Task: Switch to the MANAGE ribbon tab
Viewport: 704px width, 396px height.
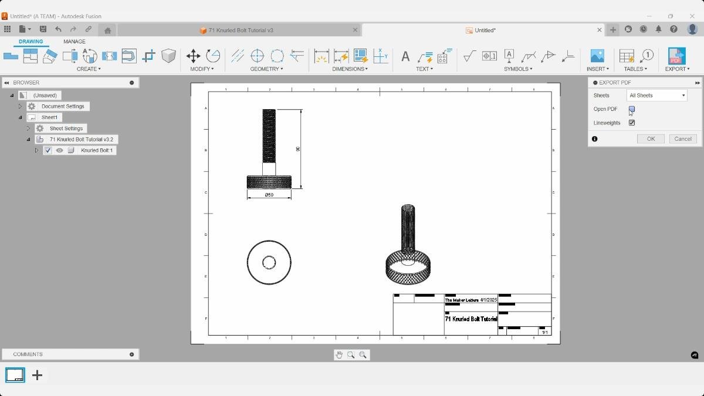Action: [75, 42]
